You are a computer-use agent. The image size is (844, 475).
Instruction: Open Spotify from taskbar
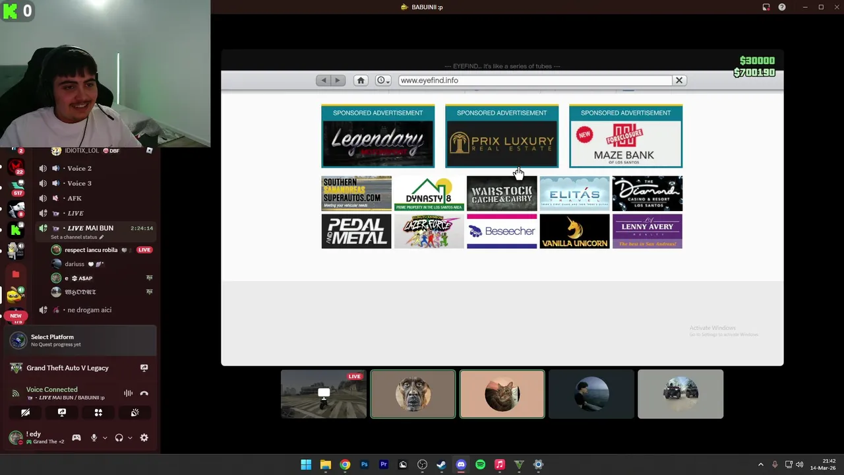click(480, 464)
